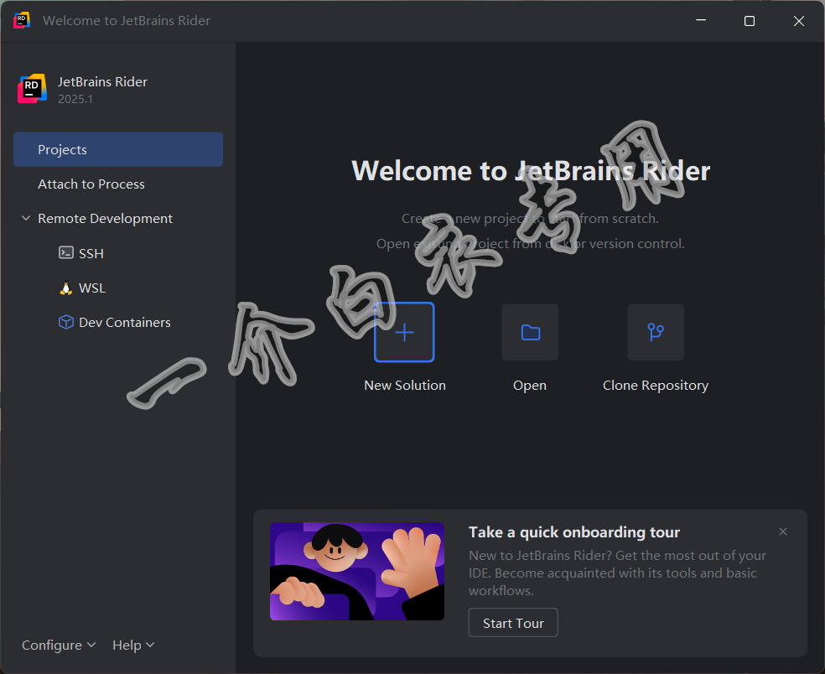The width and height of the screenshot is (825, 674).
Task: Click the Take a quick onboarding tour heading
Action: pyautogui.click(x=574, y=532)
